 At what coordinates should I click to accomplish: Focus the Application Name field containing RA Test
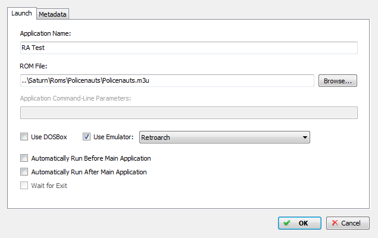[189, 48]
